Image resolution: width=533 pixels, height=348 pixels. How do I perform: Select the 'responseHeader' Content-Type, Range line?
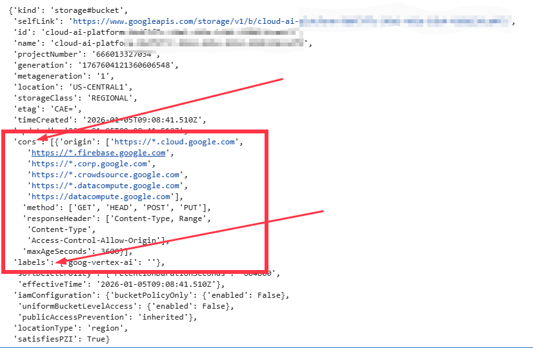[117, 218]
